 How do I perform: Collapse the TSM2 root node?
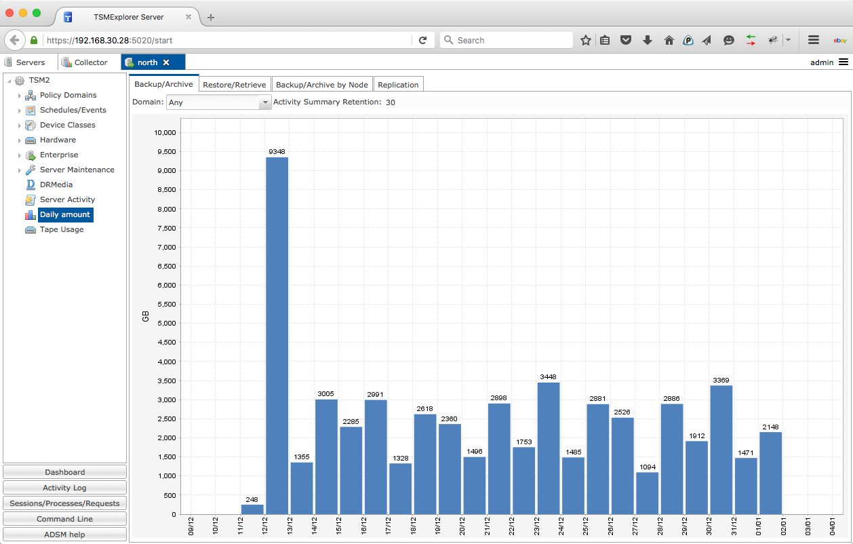click(x=9, y=81)
